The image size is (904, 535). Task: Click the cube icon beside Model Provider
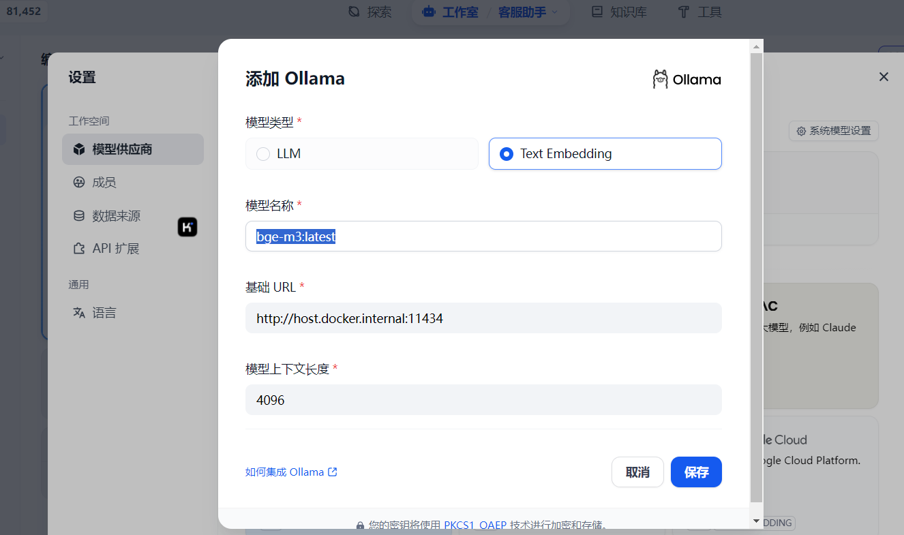79,149
